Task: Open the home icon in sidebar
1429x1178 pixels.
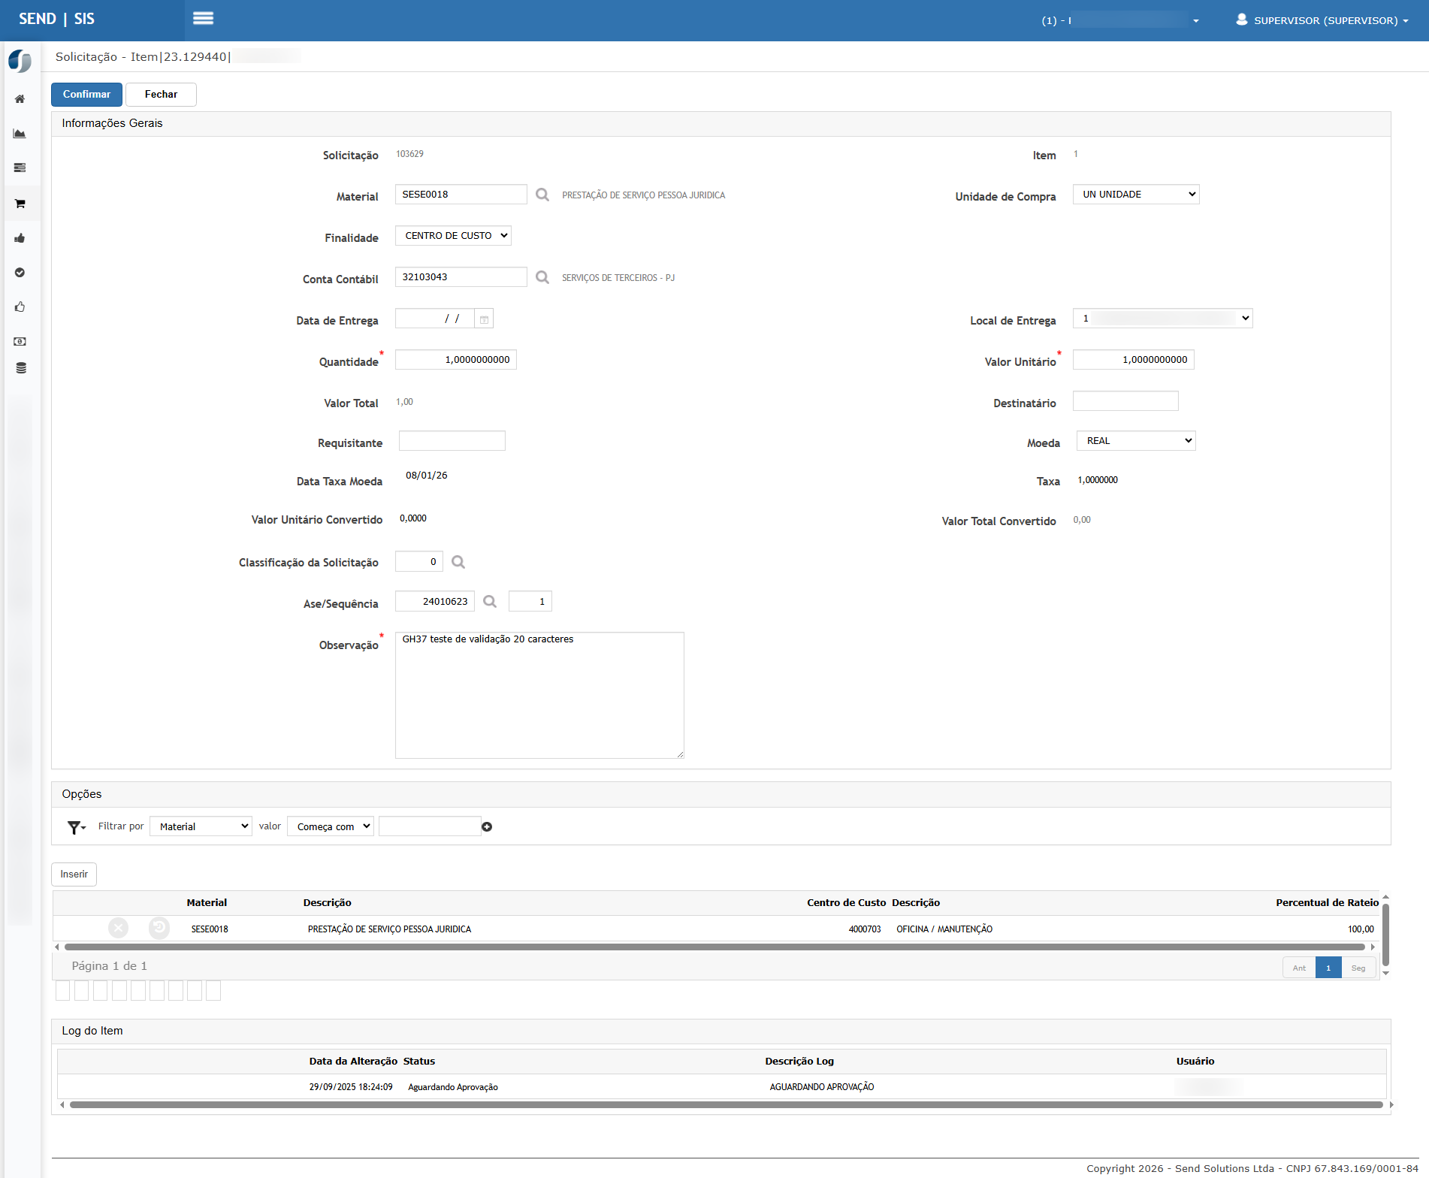Action: point(20,99)
